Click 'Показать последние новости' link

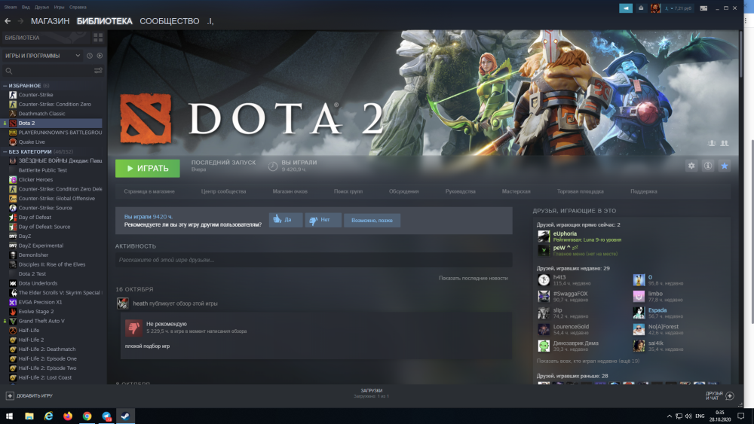(x=474, y=278)
